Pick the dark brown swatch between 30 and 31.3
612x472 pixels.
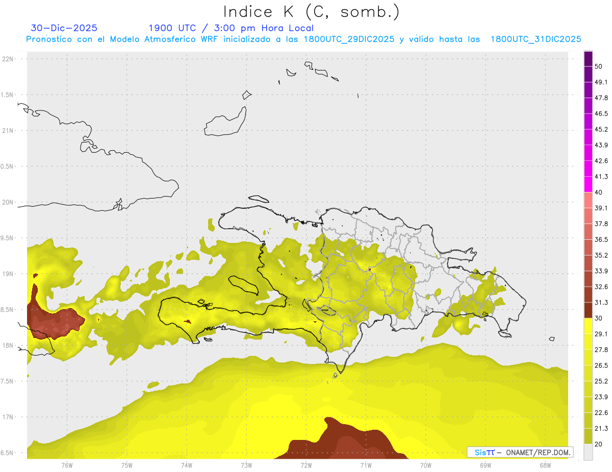click(x=588, y=310)
